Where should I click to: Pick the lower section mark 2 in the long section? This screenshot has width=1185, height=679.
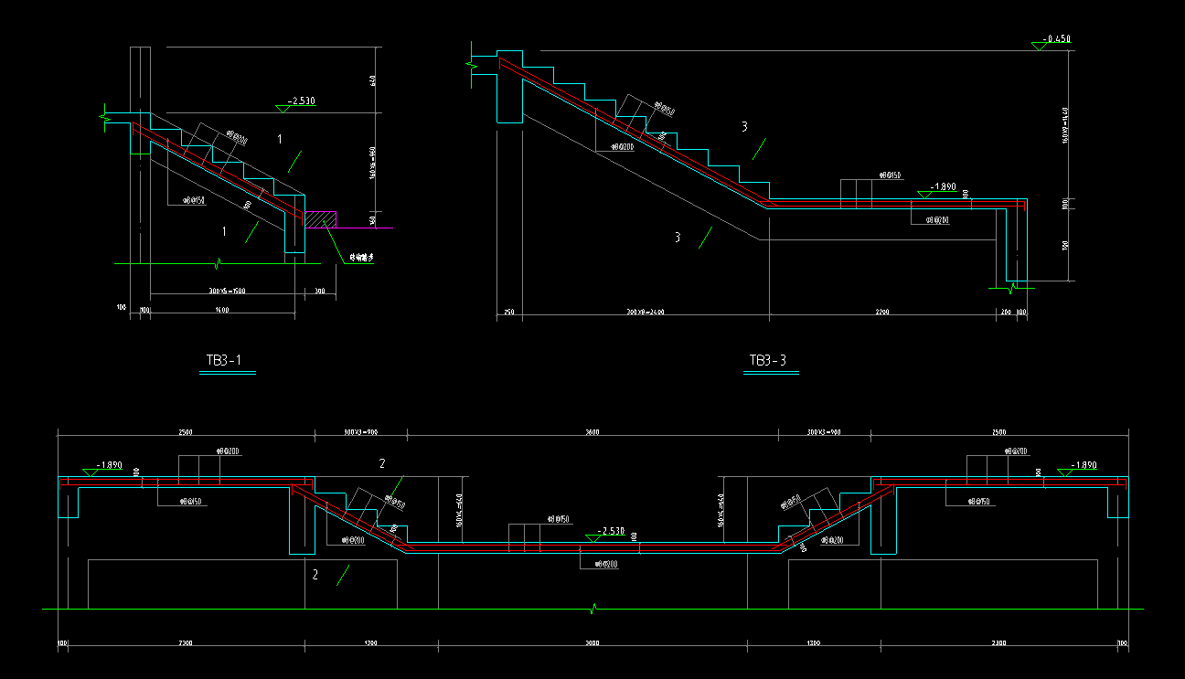pyautogui.click(x=315, y=575)
